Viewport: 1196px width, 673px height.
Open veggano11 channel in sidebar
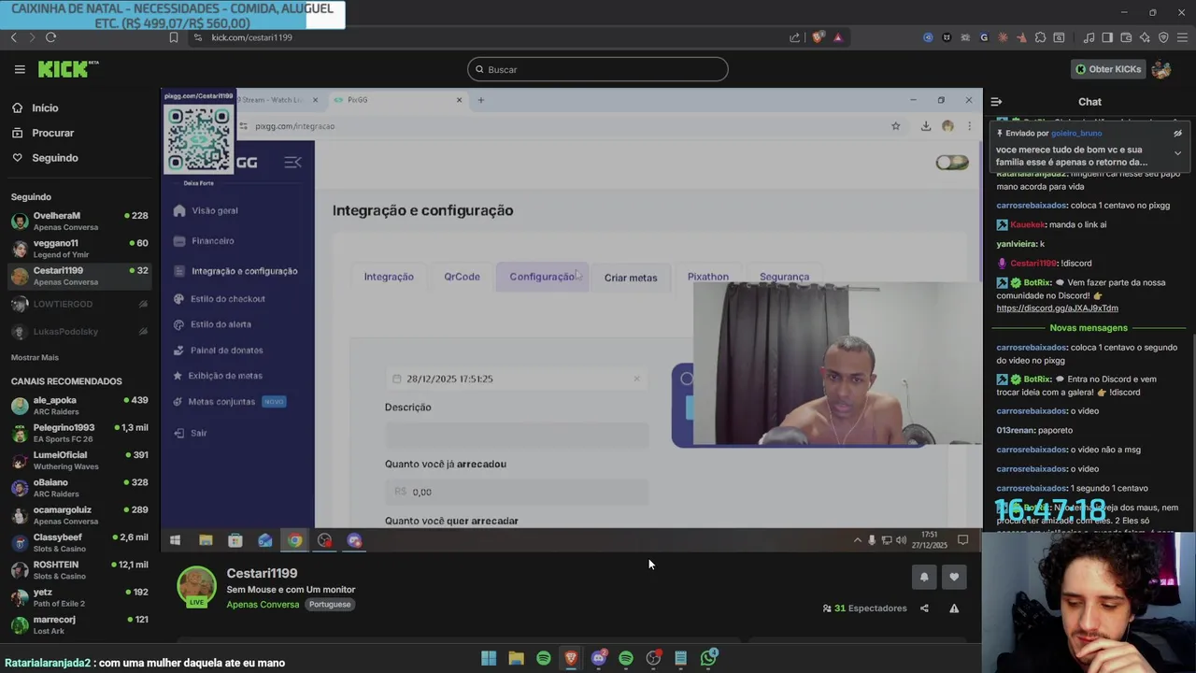coord(79,249)
